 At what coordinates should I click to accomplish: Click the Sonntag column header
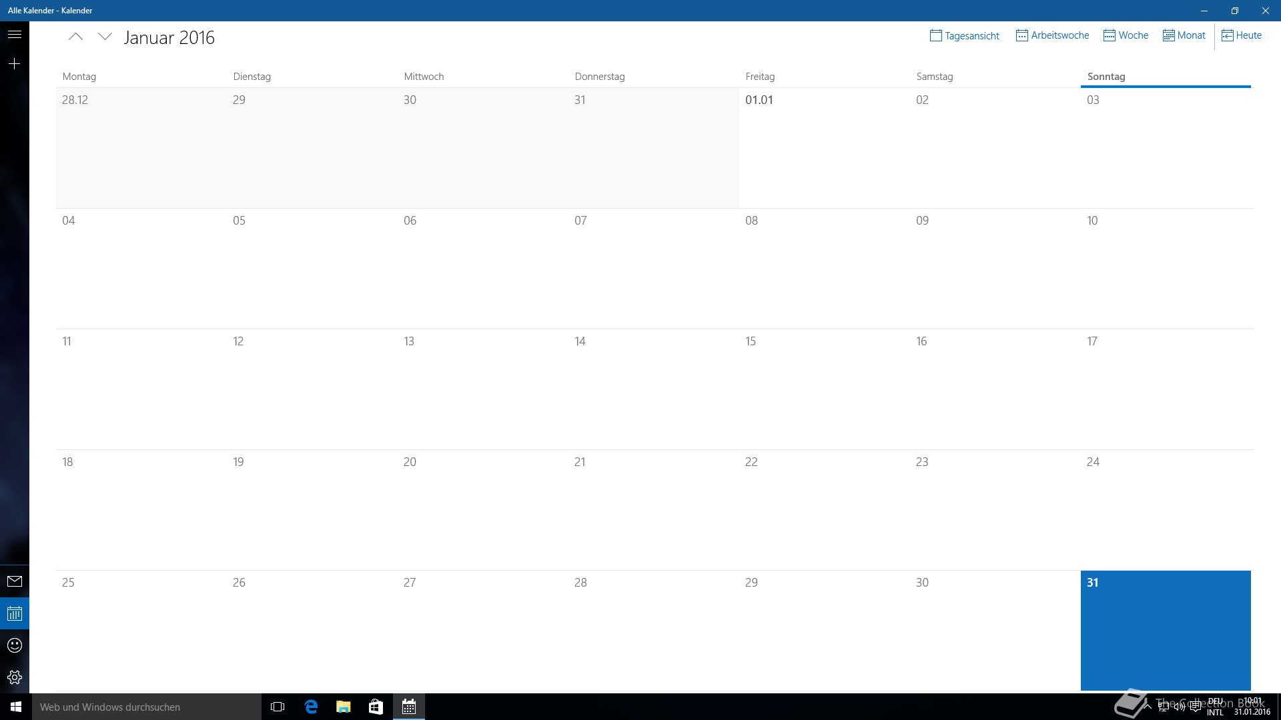tap(1106, 77)
